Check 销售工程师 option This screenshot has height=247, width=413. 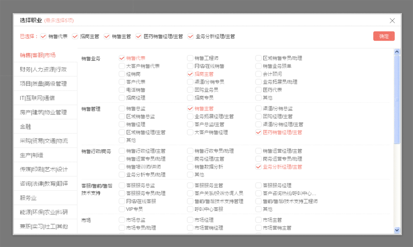190,58
